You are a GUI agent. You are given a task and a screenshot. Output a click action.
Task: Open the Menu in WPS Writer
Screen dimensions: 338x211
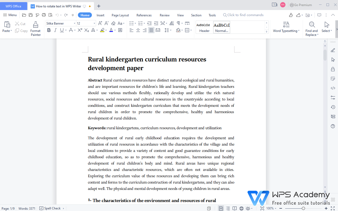pyautogui.click(x=10, y=15)
